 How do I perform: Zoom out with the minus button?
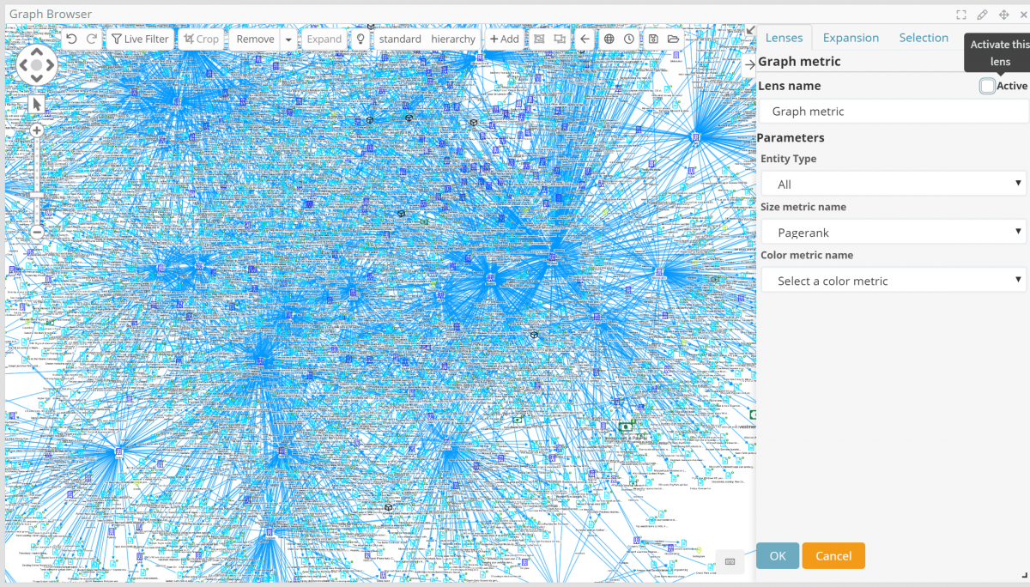pos(37,232)
